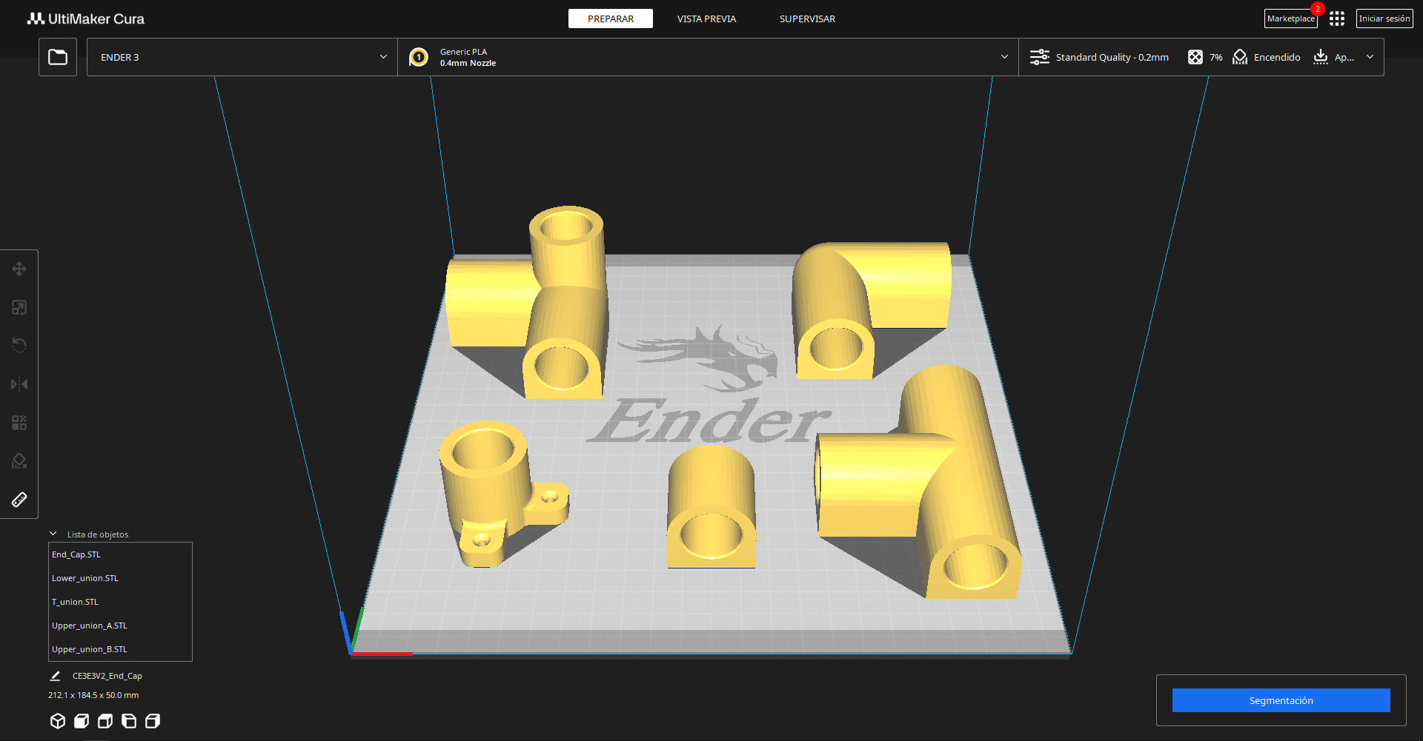Click the Segmentación slice button
1423x741 pixels.
(x=1281, y=700)
